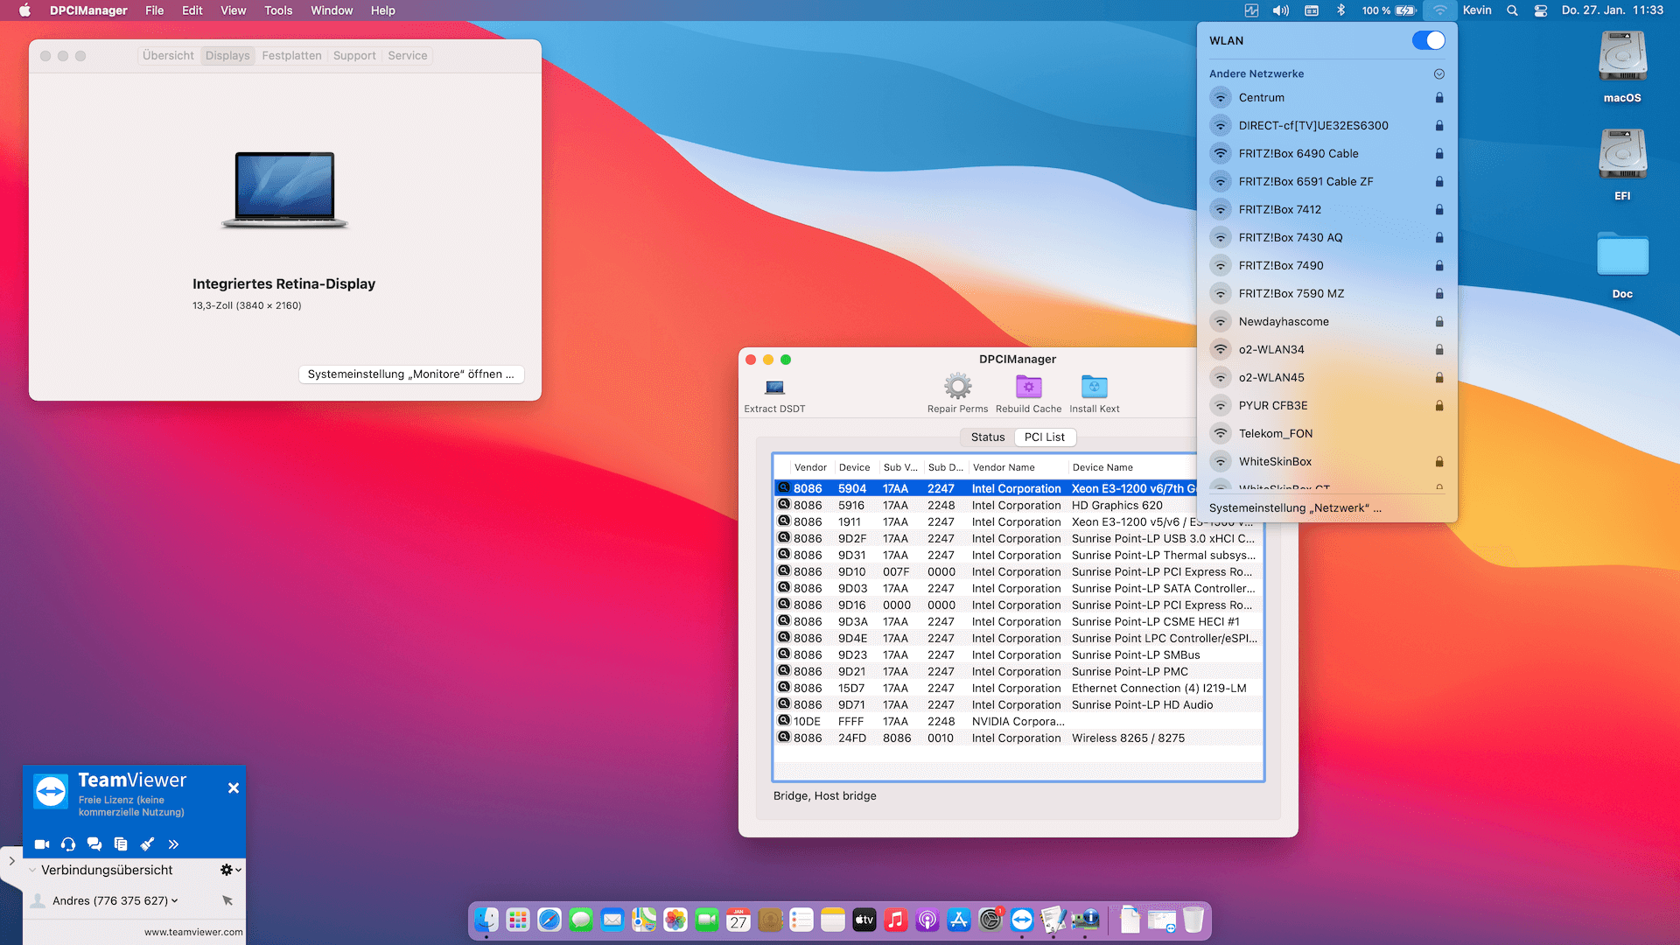The height and width of the screenshot is (945, 1680).
Task: Click the Repair Perms gear icon
Action: (x=957, y=387)
